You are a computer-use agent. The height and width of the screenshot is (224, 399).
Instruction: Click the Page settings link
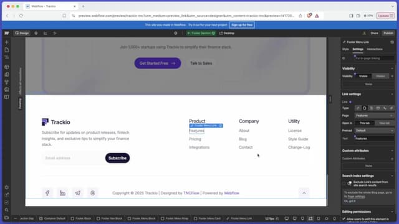point(356,197)
